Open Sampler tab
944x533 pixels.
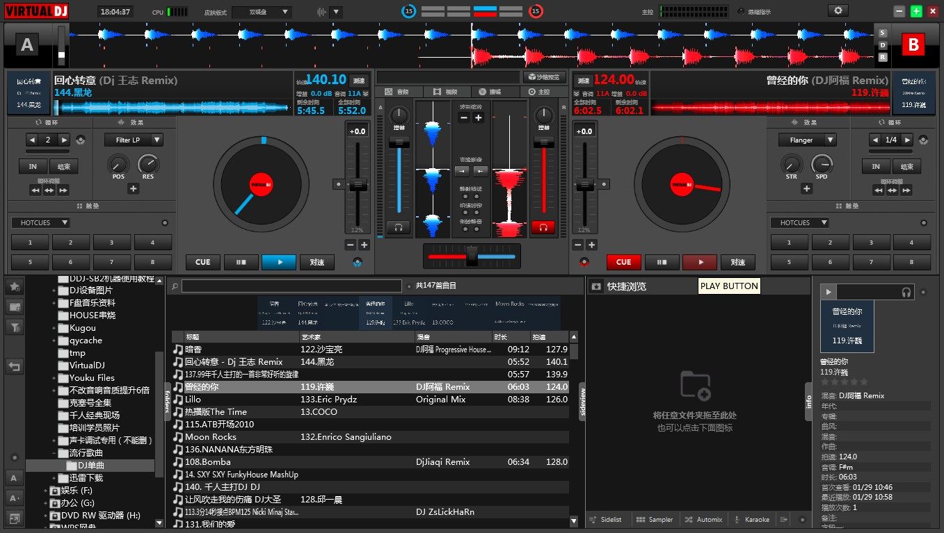click(x=655, y=520)
